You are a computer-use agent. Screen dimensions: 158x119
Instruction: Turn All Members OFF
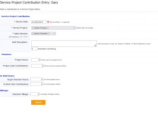point(26,37)
